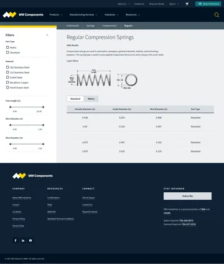Click the Shop OnDemand button
Screen dimensions: 224x264
click(x=208, y=4)
